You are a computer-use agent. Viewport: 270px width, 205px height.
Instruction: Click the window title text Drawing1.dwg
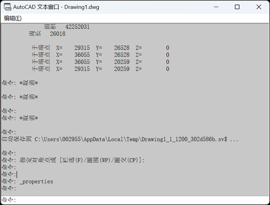82,7
